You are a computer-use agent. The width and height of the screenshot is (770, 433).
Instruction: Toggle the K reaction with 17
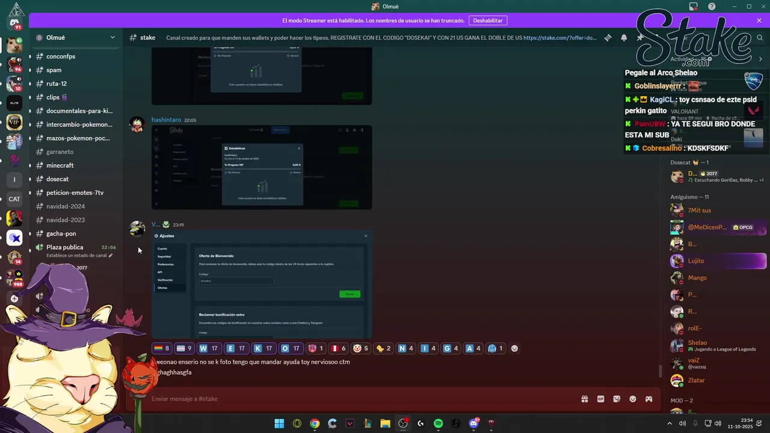pos(263,348)
